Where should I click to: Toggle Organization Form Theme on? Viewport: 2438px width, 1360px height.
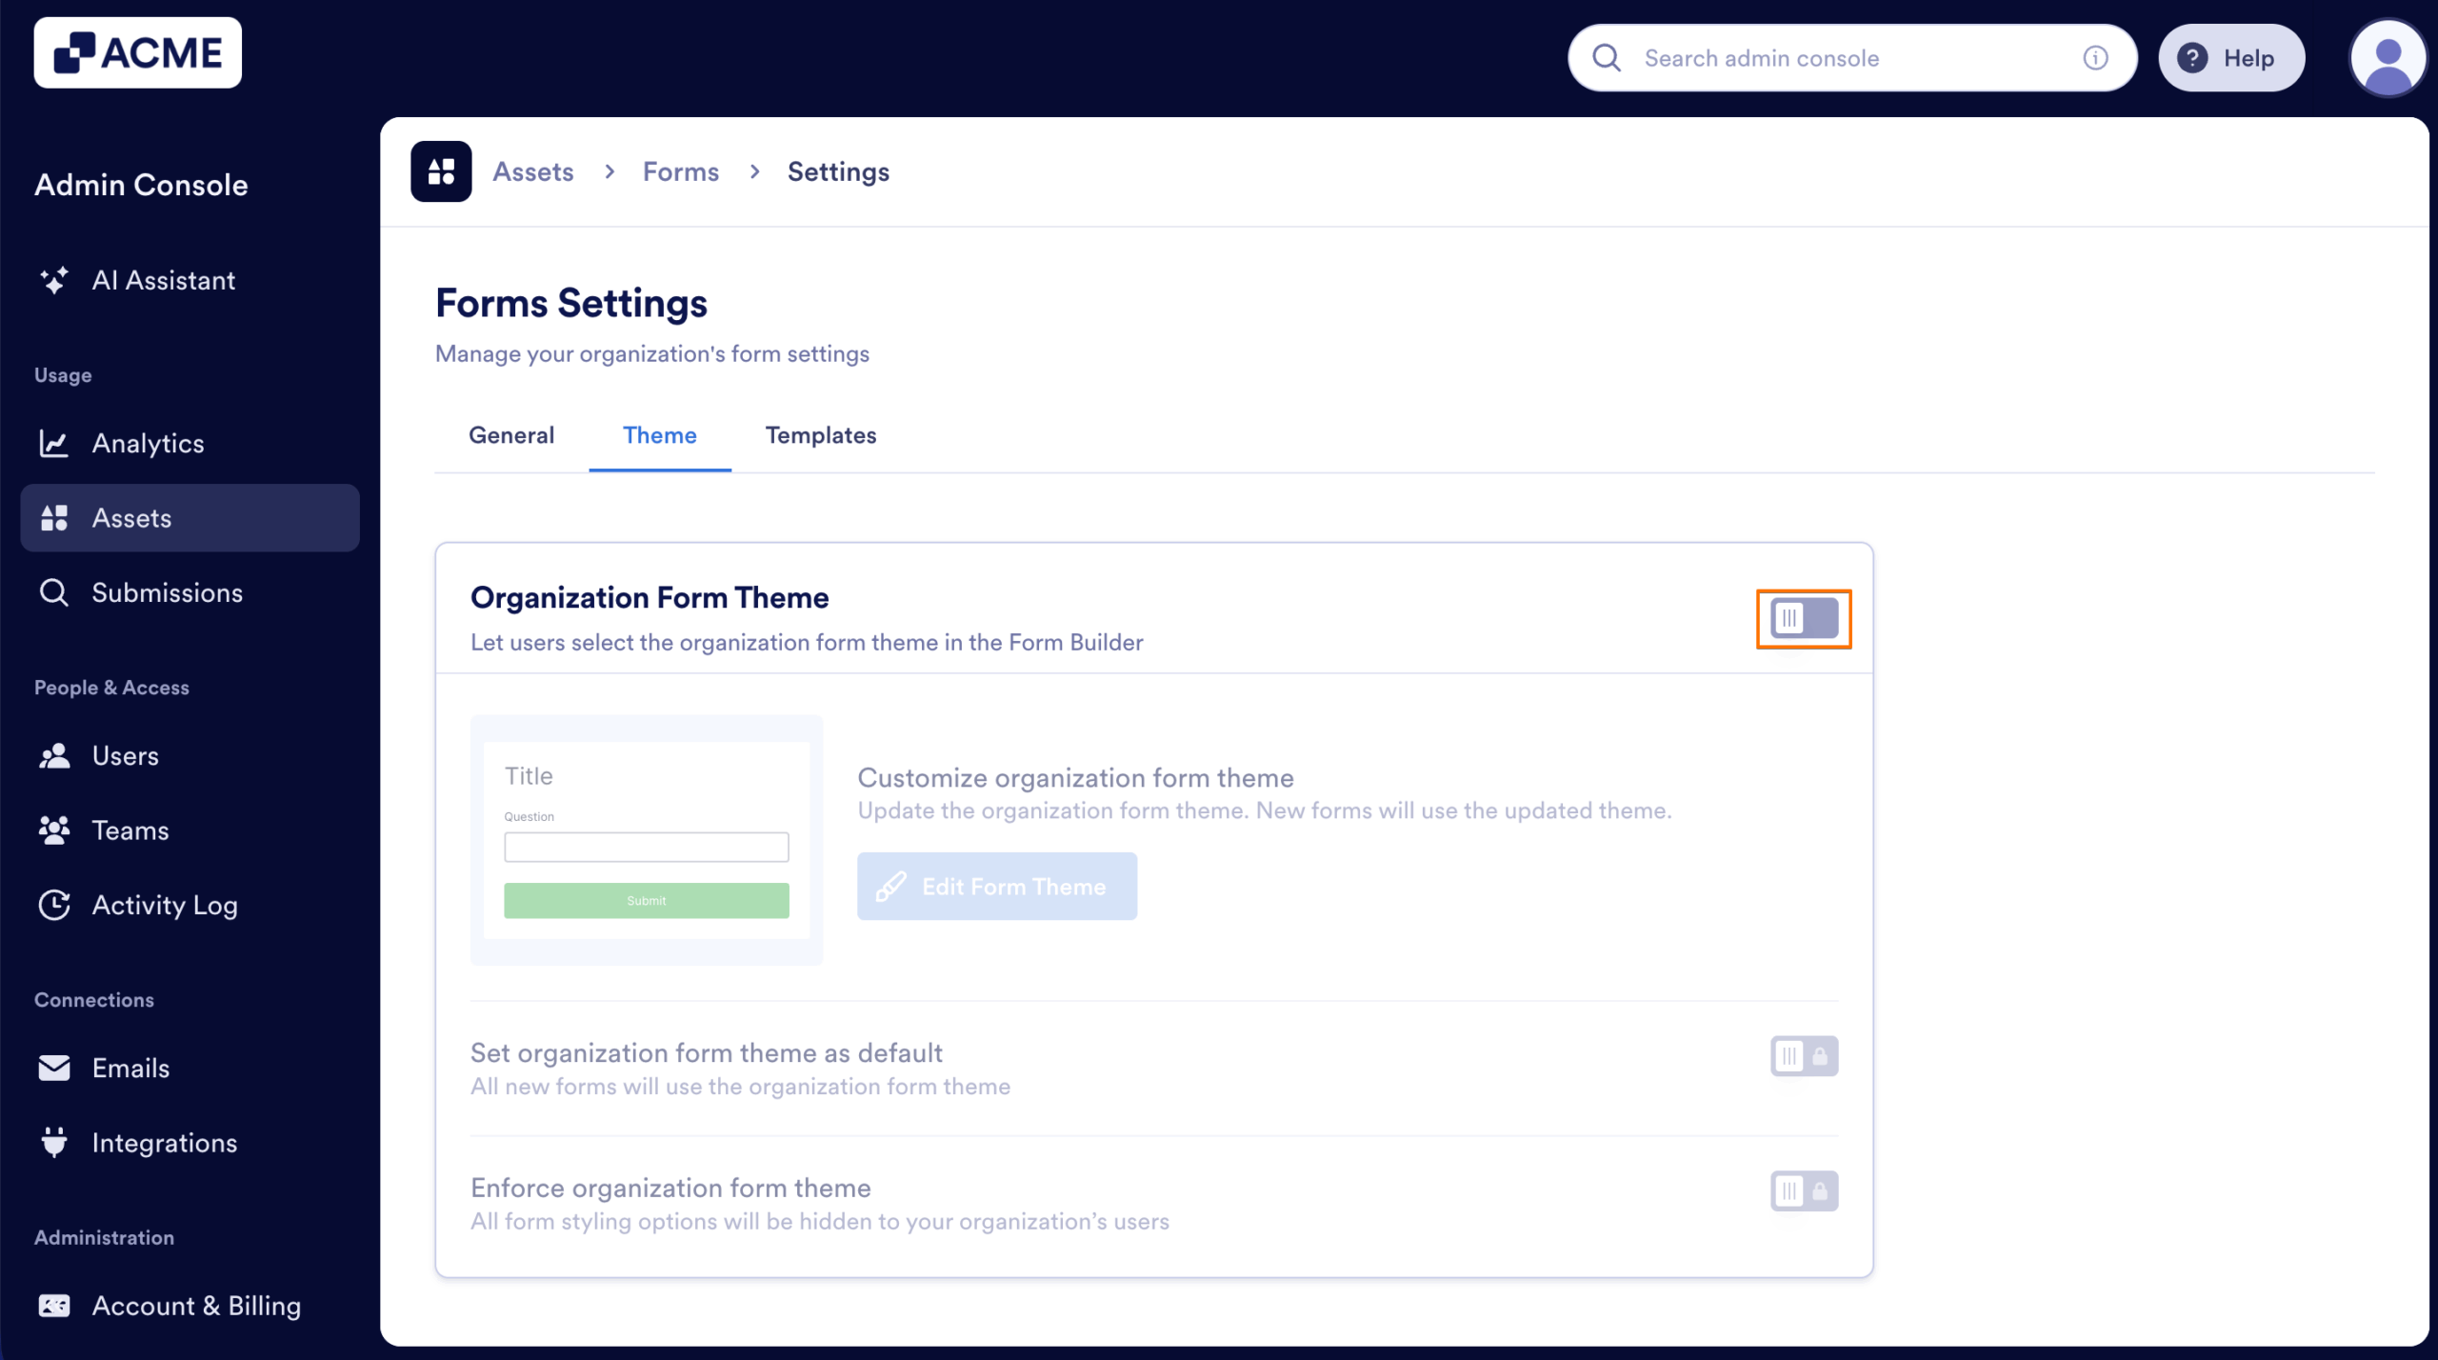(1803, 618)
